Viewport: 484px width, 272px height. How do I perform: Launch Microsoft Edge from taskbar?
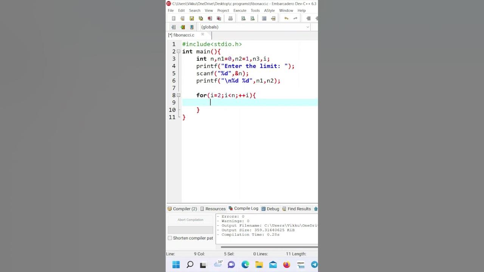[x=245, y=265]
